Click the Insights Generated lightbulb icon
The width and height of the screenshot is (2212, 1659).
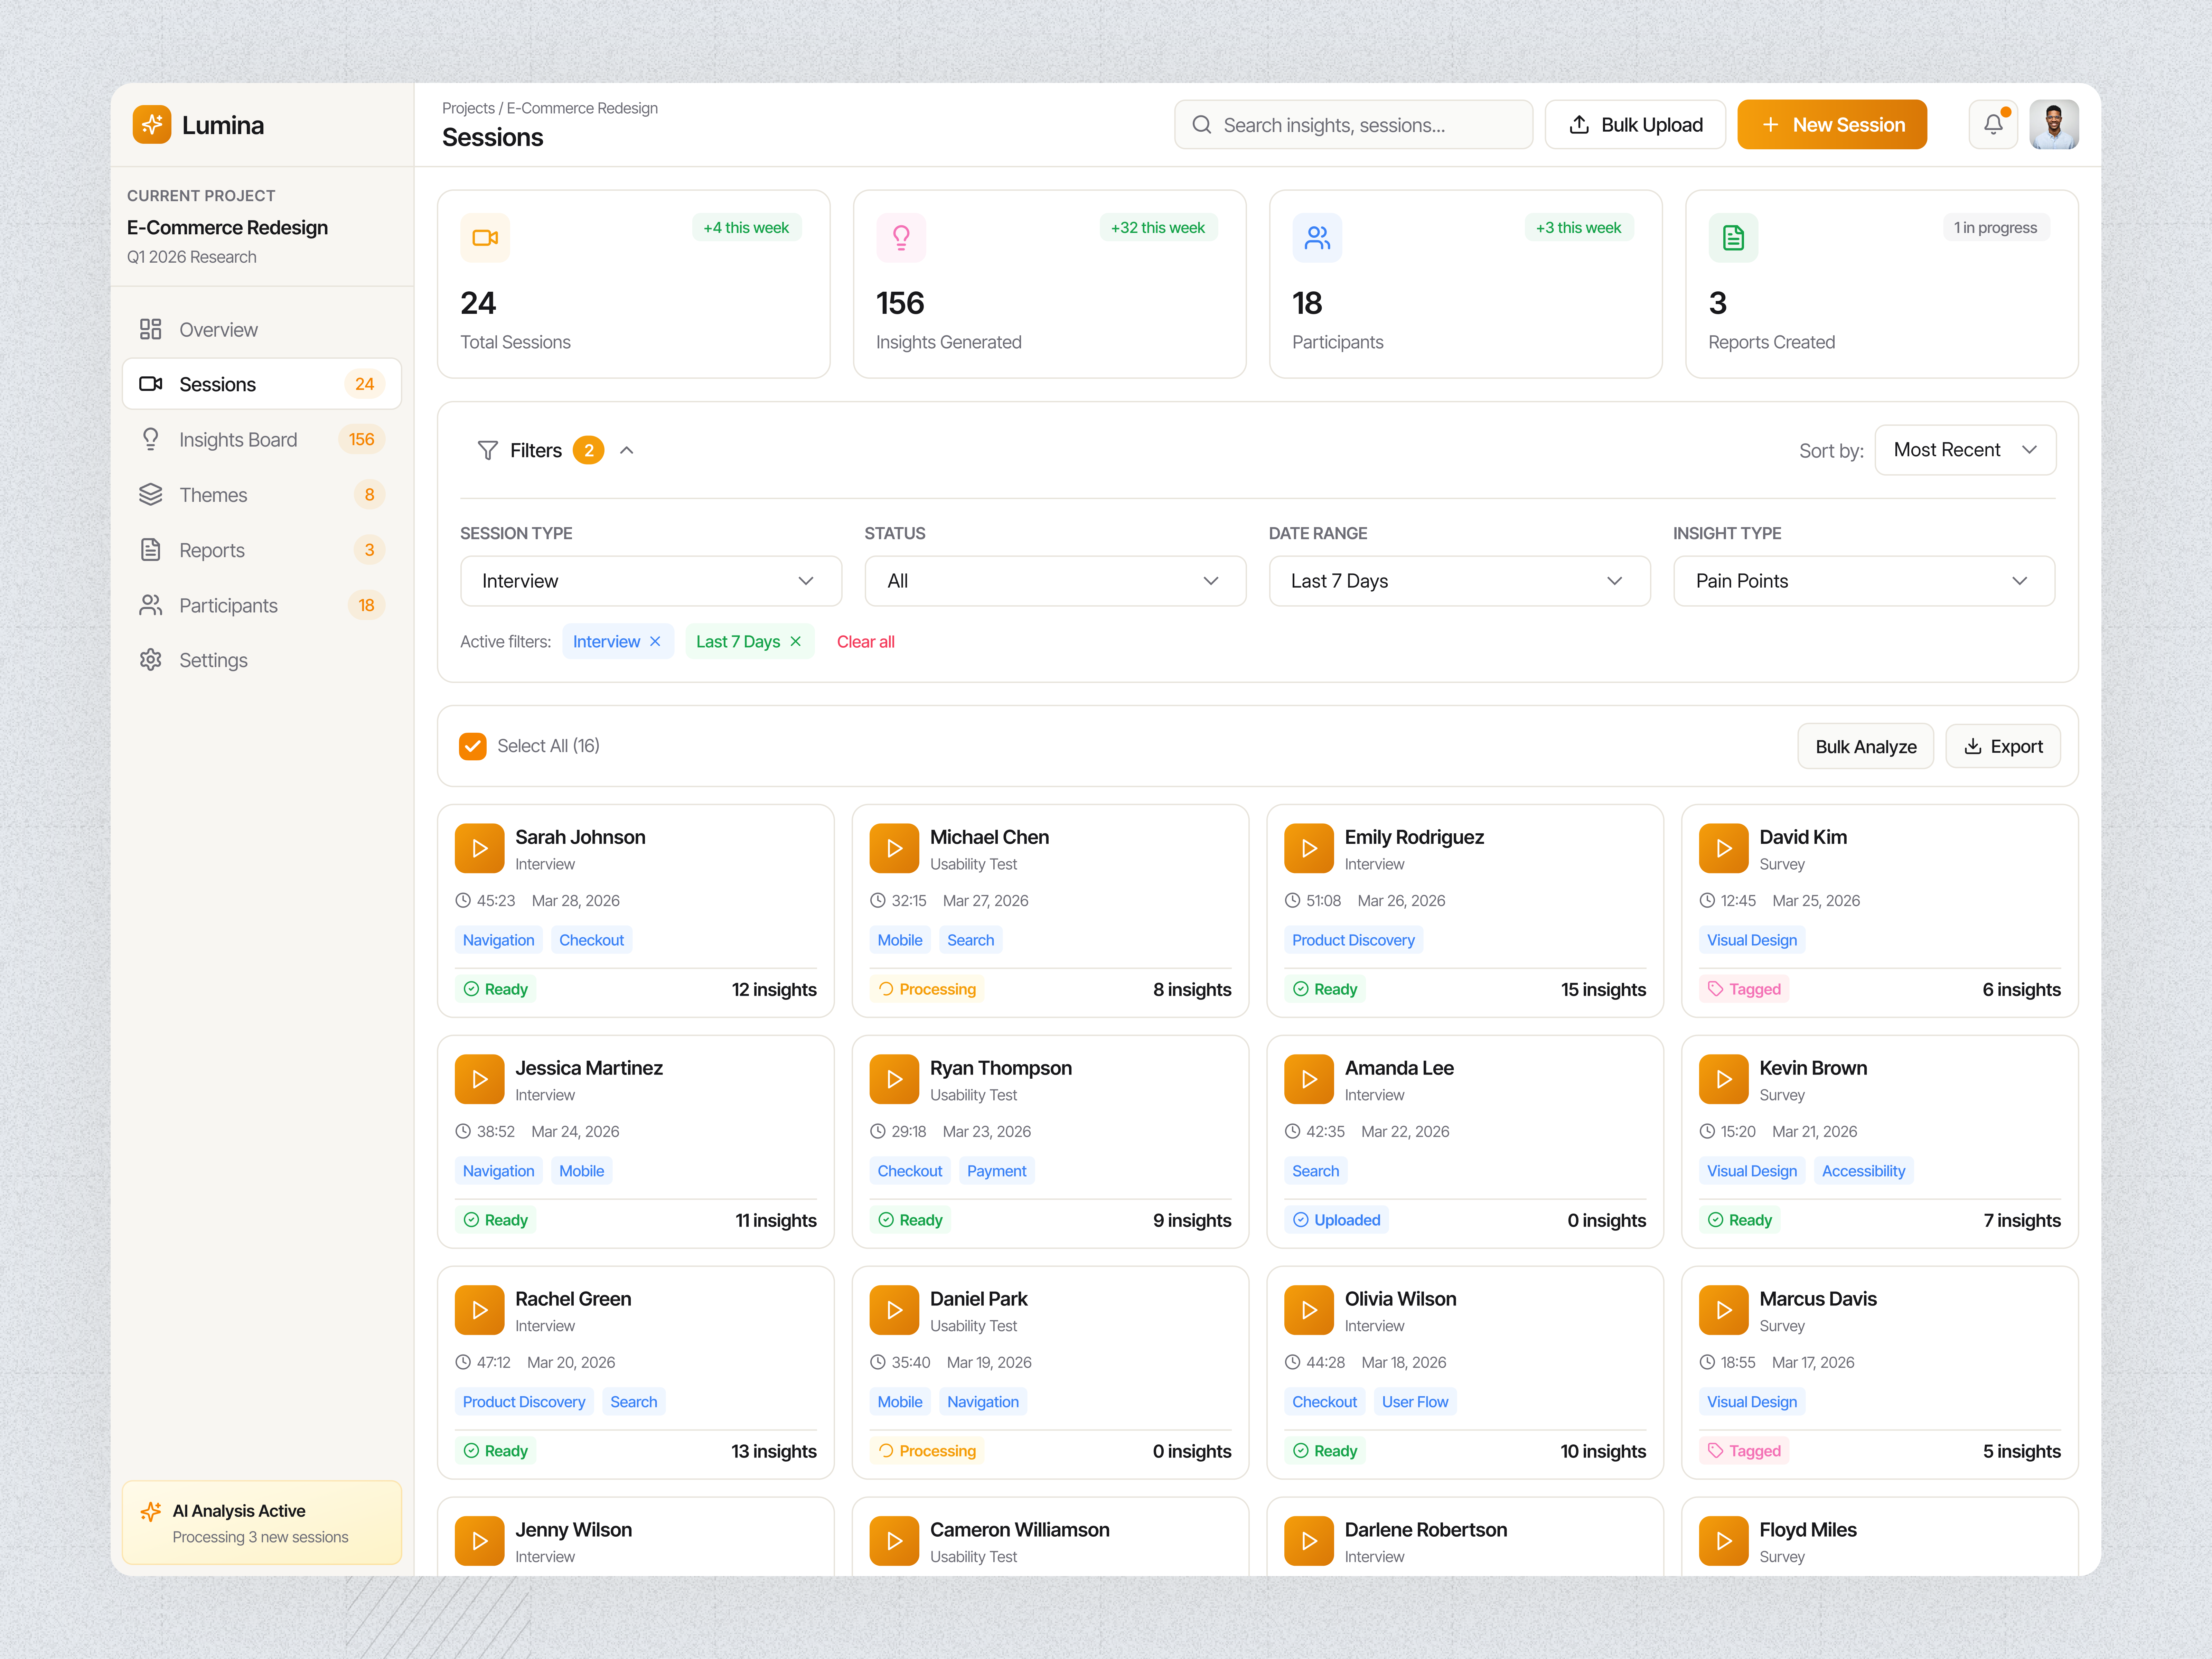pyautogui.click(x=901, y=238)
